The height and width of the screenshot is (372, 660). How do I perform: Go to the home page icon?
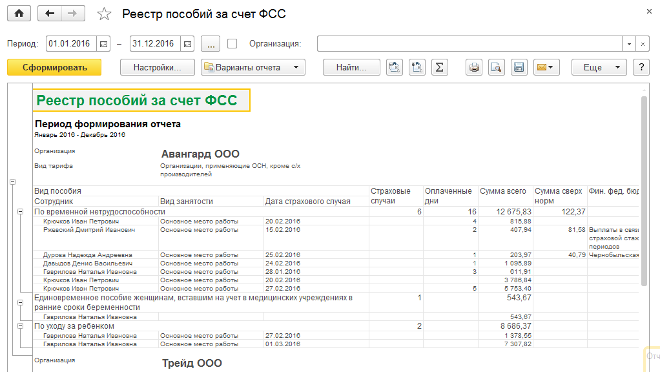[x=19, y=14]
